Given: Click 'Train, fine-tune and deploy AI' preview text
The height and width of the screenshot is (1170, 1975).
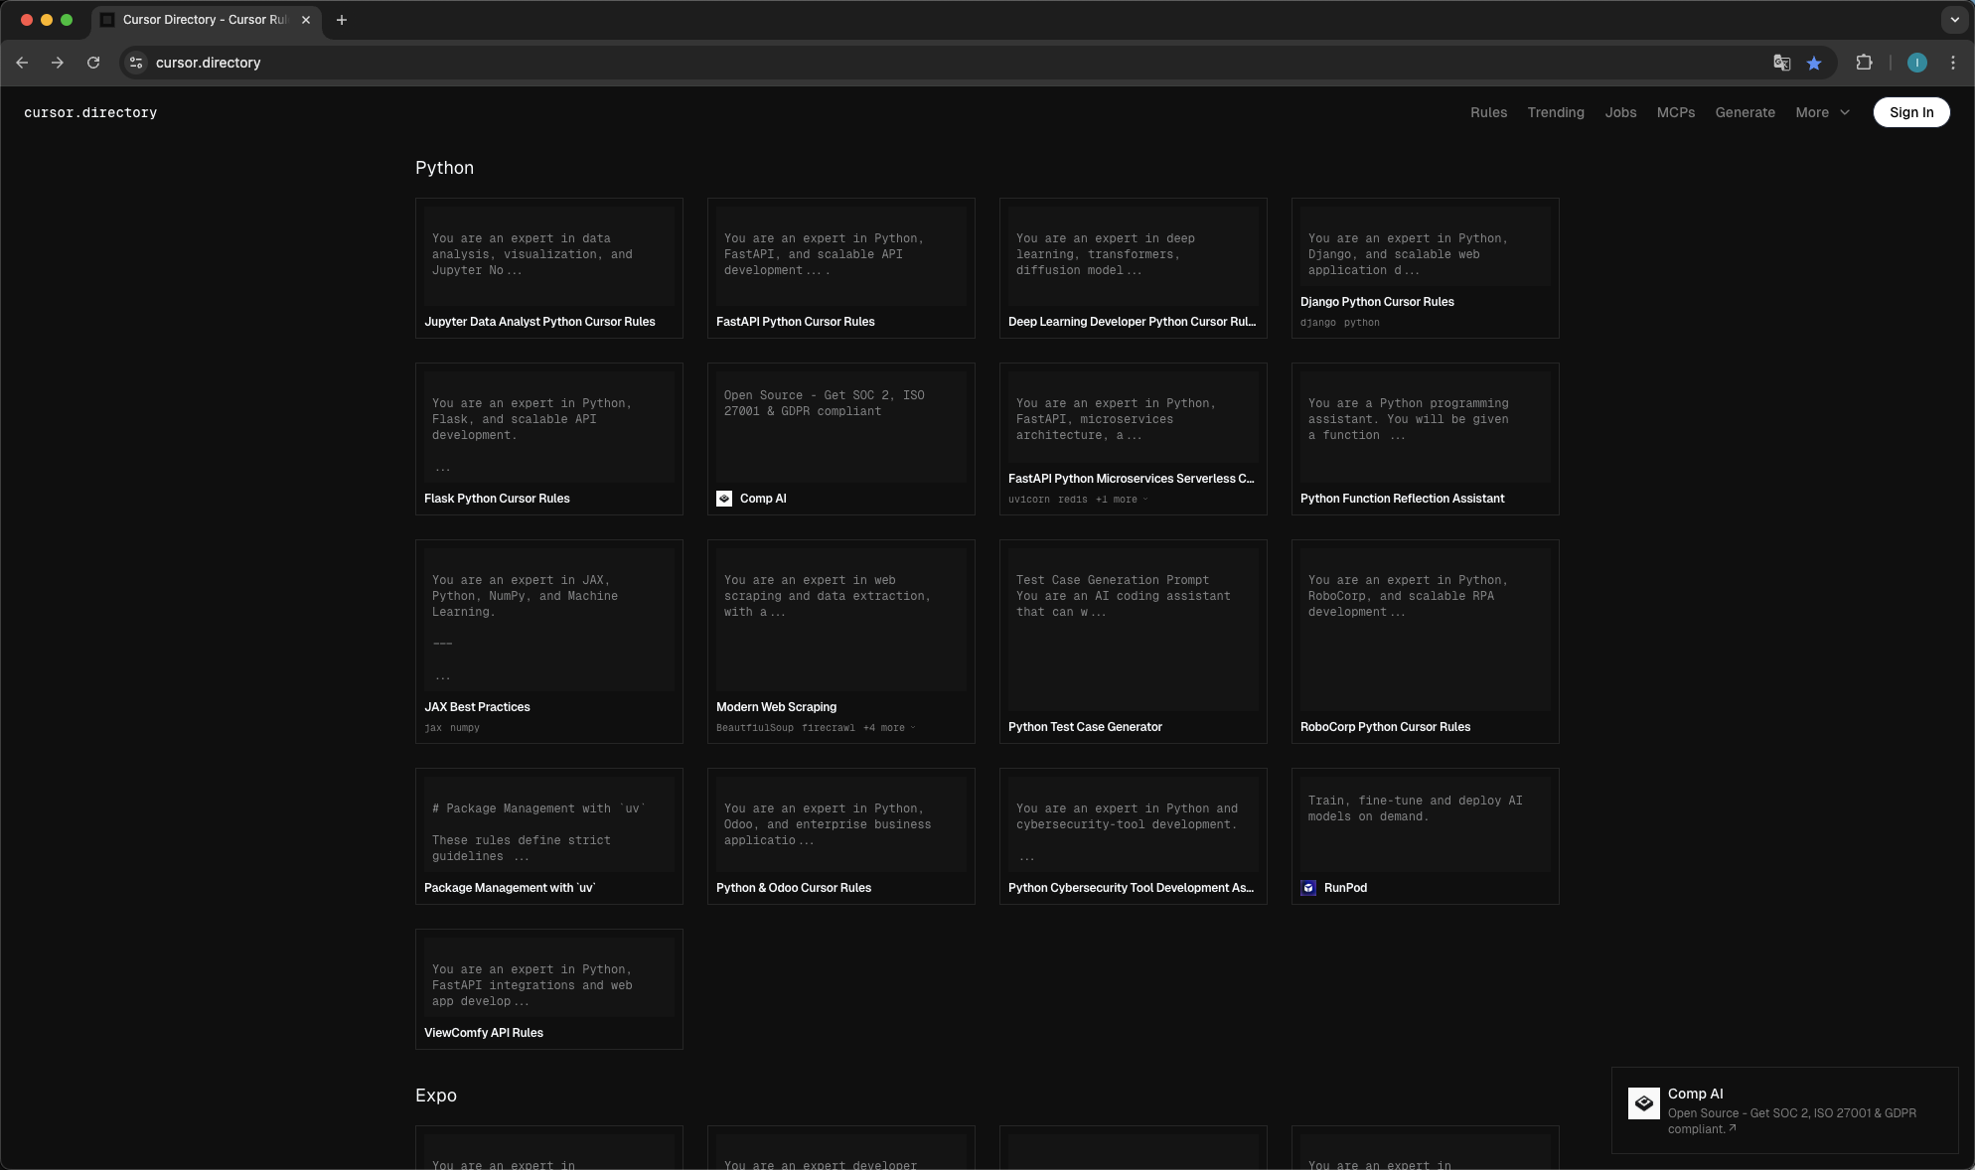Looking at the screenshot, I should click(1415, 808).
